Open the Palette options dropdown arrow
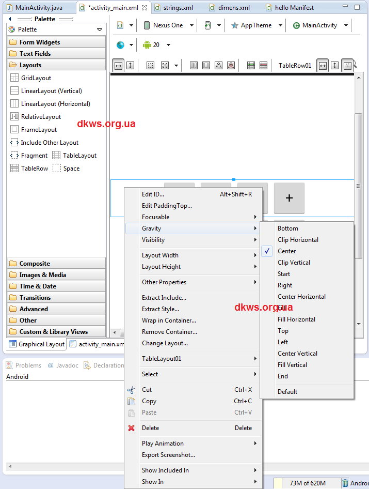 pyautogui.click(x=100, y=29)
